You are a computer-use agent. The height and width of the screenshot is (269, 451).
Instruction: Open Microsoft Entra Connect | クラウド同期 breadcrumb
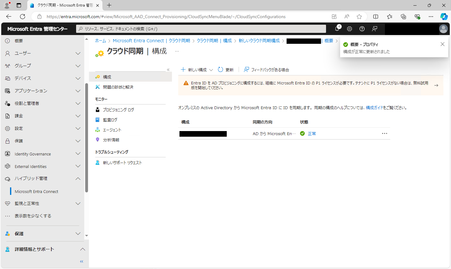[x=151, y=41]
